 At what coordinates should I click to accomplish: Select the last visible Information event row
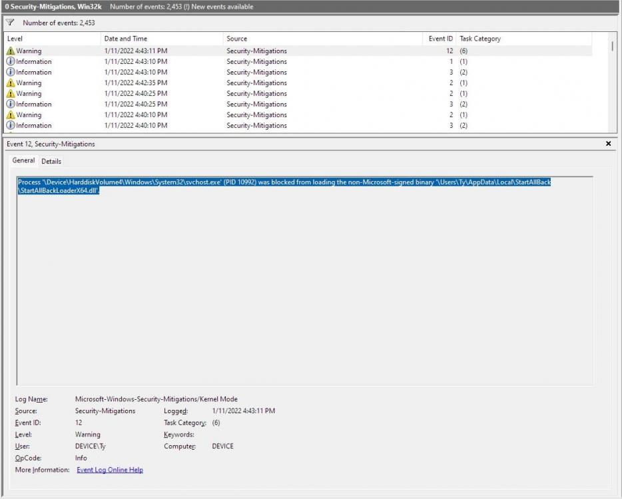tap(266, 126)
